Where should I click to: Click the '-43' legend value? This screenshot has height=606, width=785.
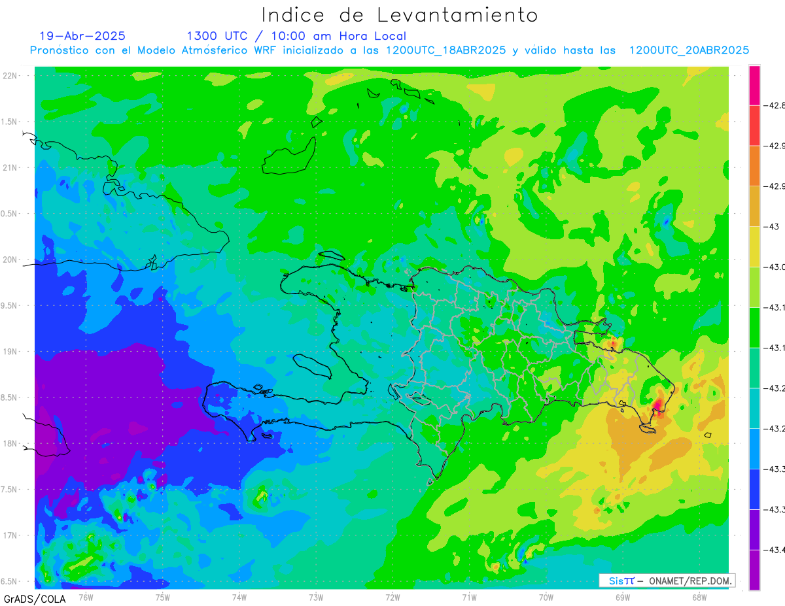click(x=771, y=227)
